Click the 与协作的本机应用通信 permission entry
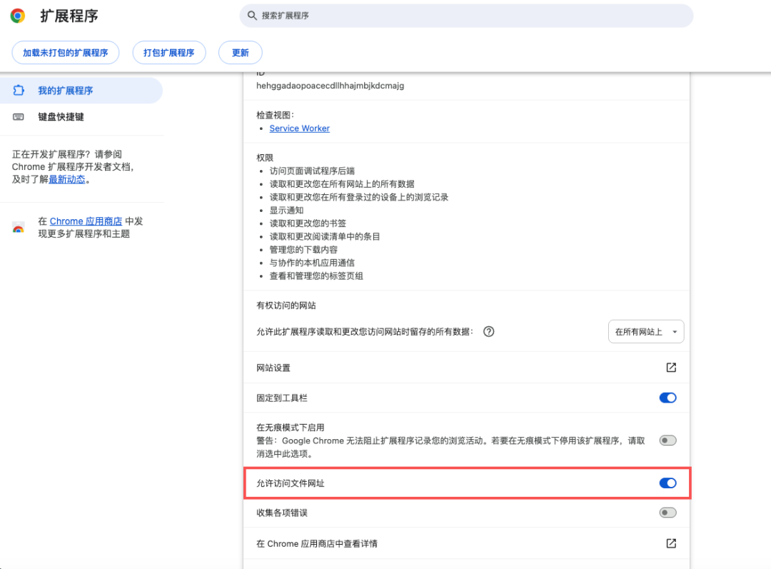 [x=312, y=263]
